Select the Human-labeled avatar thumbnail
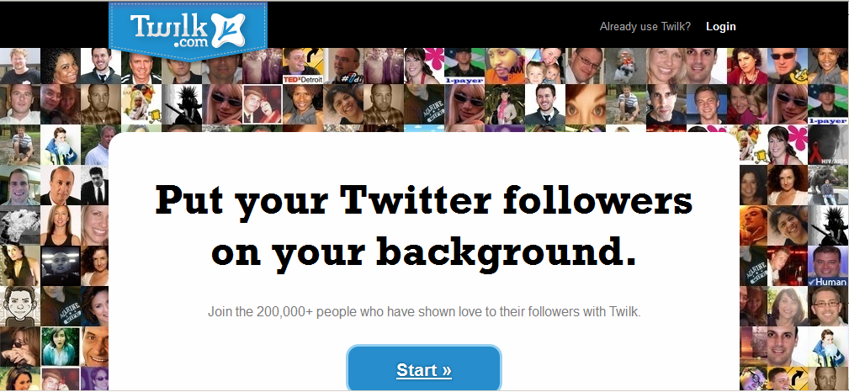 (x=828, y=267)
